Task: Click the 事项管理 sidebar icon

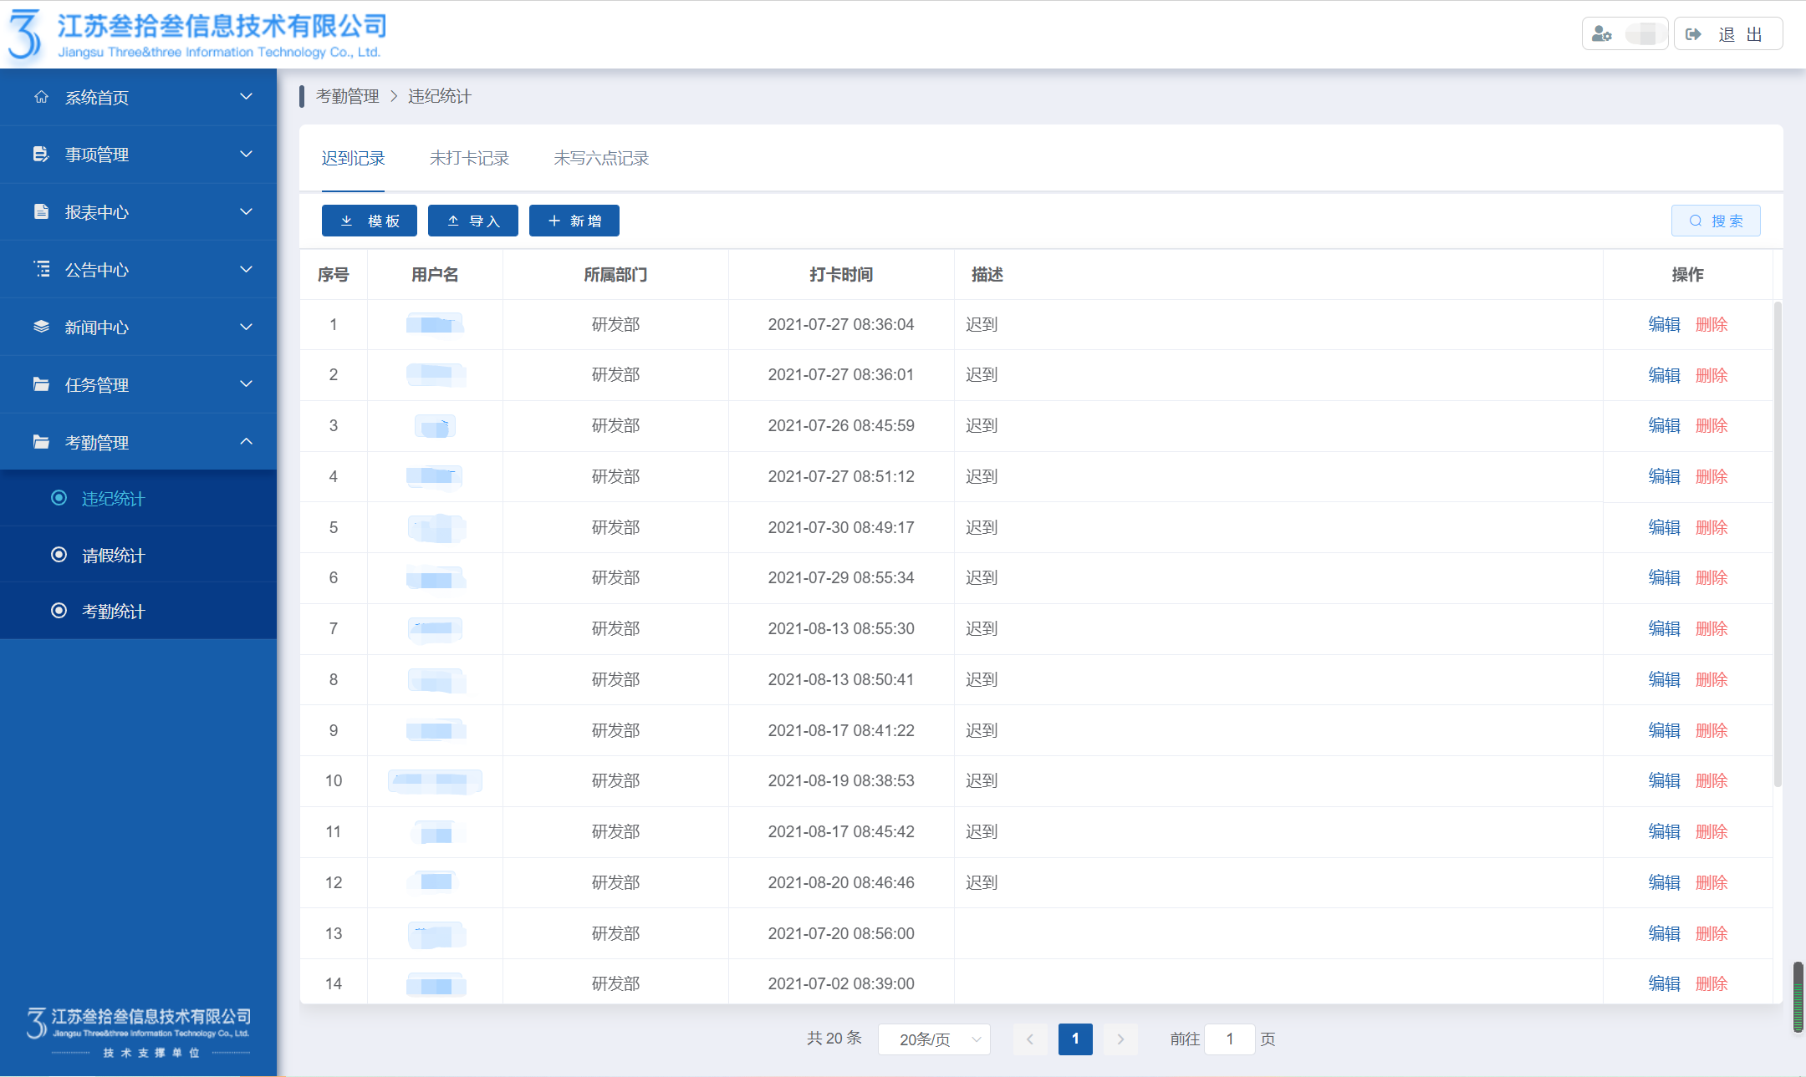Action: point(41,155)
